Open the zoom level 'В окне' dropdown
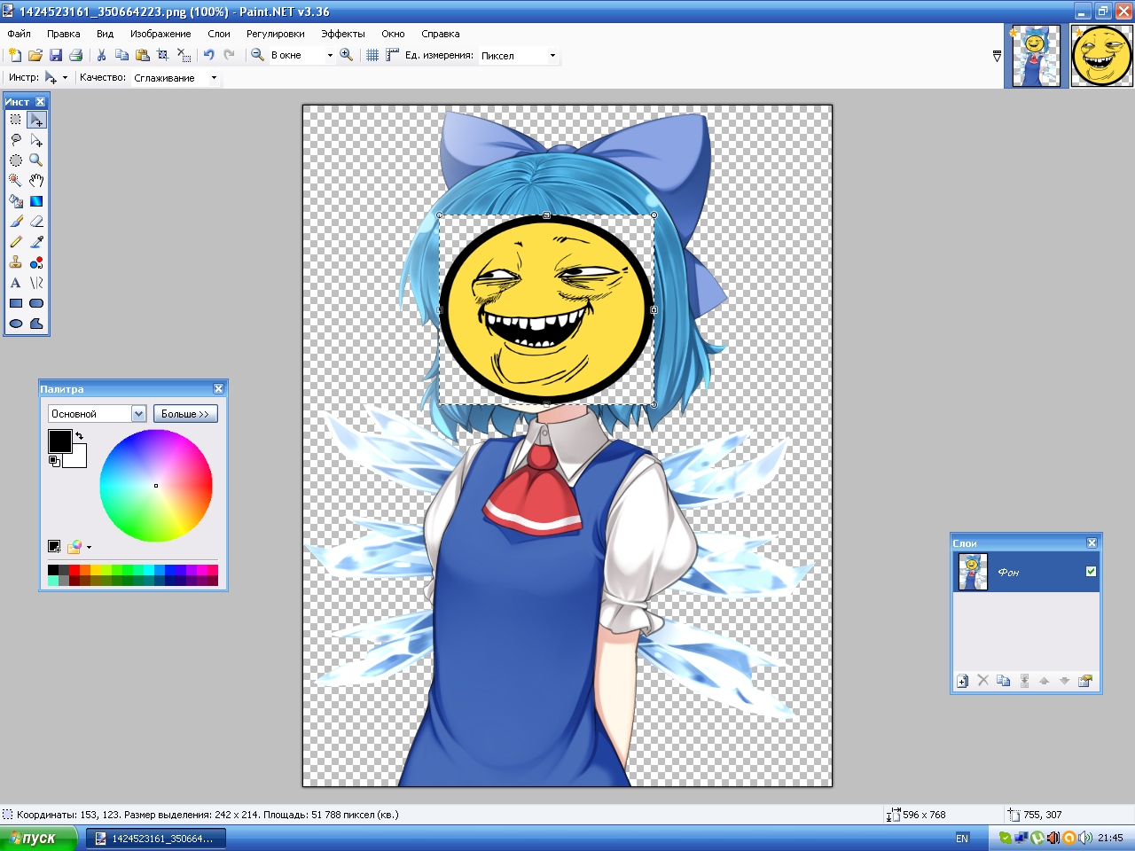 click(330, 55)
